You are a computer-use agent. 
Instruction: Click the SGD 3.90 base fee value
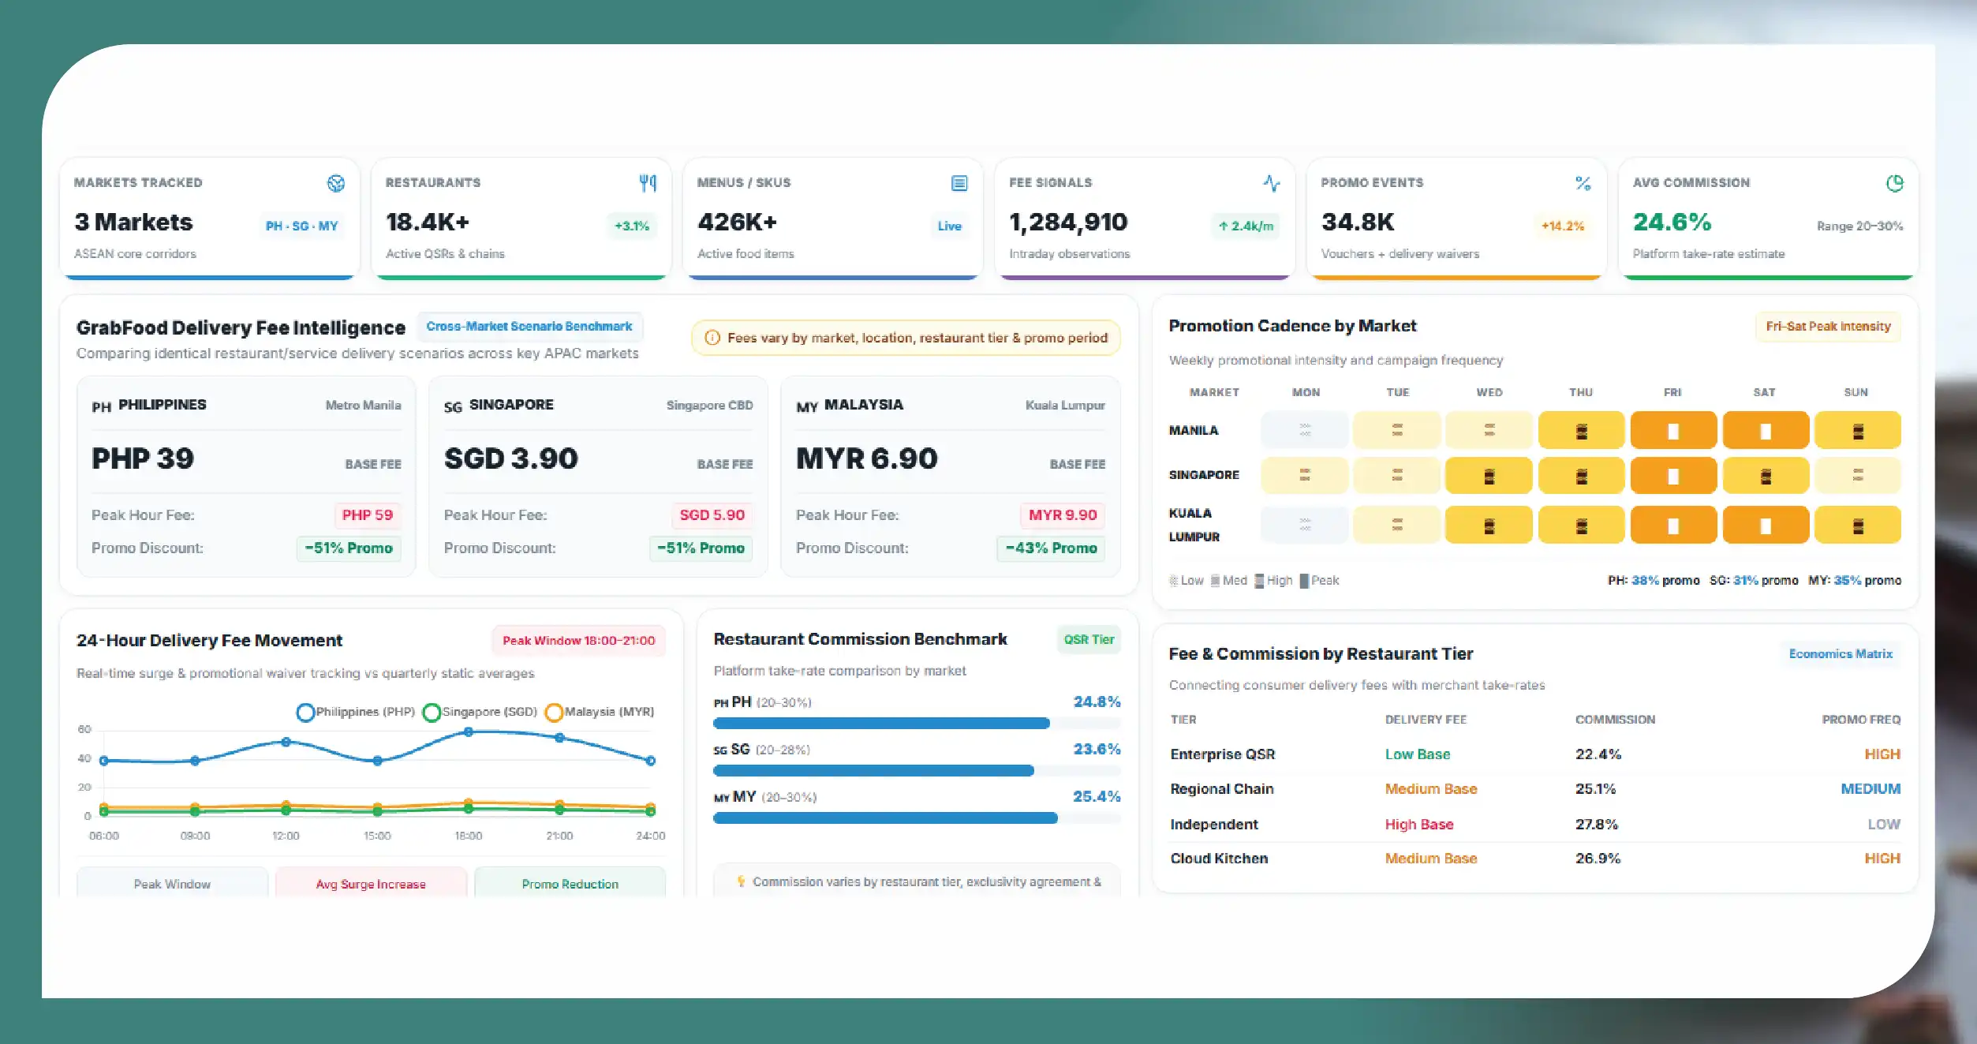[x=511, y=458]
